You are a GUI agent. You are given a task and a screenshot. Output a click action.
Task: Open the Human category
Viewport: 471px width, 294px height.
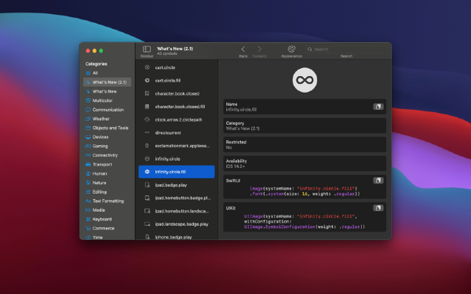(x=107, y=174)
